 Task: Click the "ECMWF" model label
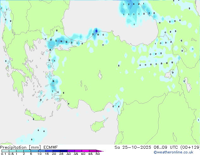[x=51, y=147]
